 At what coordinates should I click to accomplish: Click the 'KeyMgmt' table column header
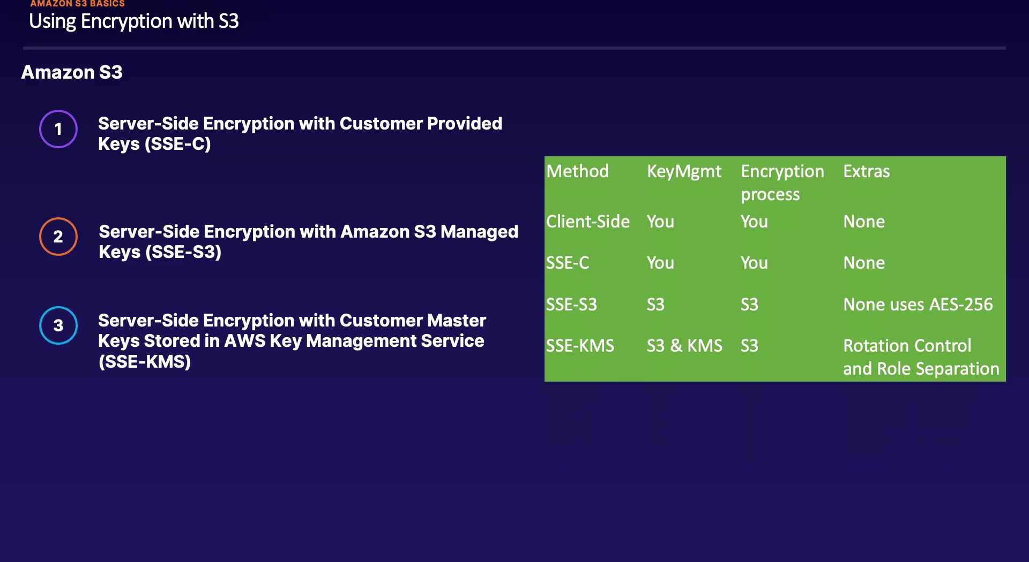(684, 171)
